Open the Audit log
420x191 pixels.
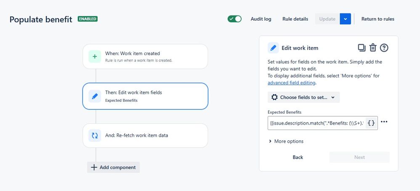261,19
